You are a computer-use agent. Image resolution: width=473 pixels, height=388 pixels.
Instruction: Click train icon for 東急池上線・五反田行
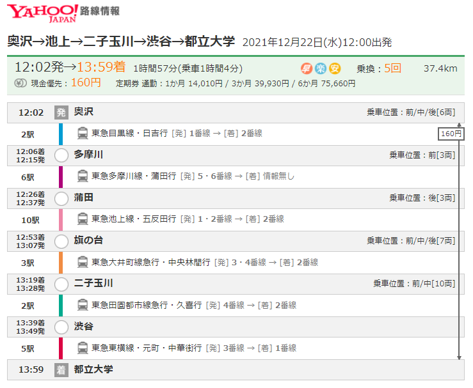[x=83, y=219]
